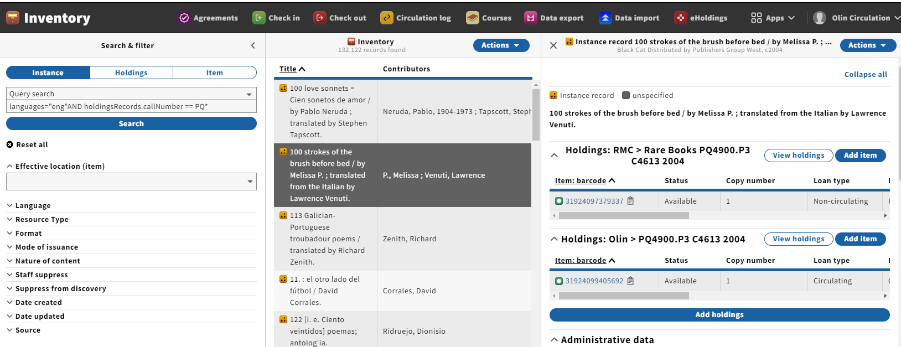This screenshot has height=347, width=901.
Task: Click Collapse all link
Action: [866, 74]
